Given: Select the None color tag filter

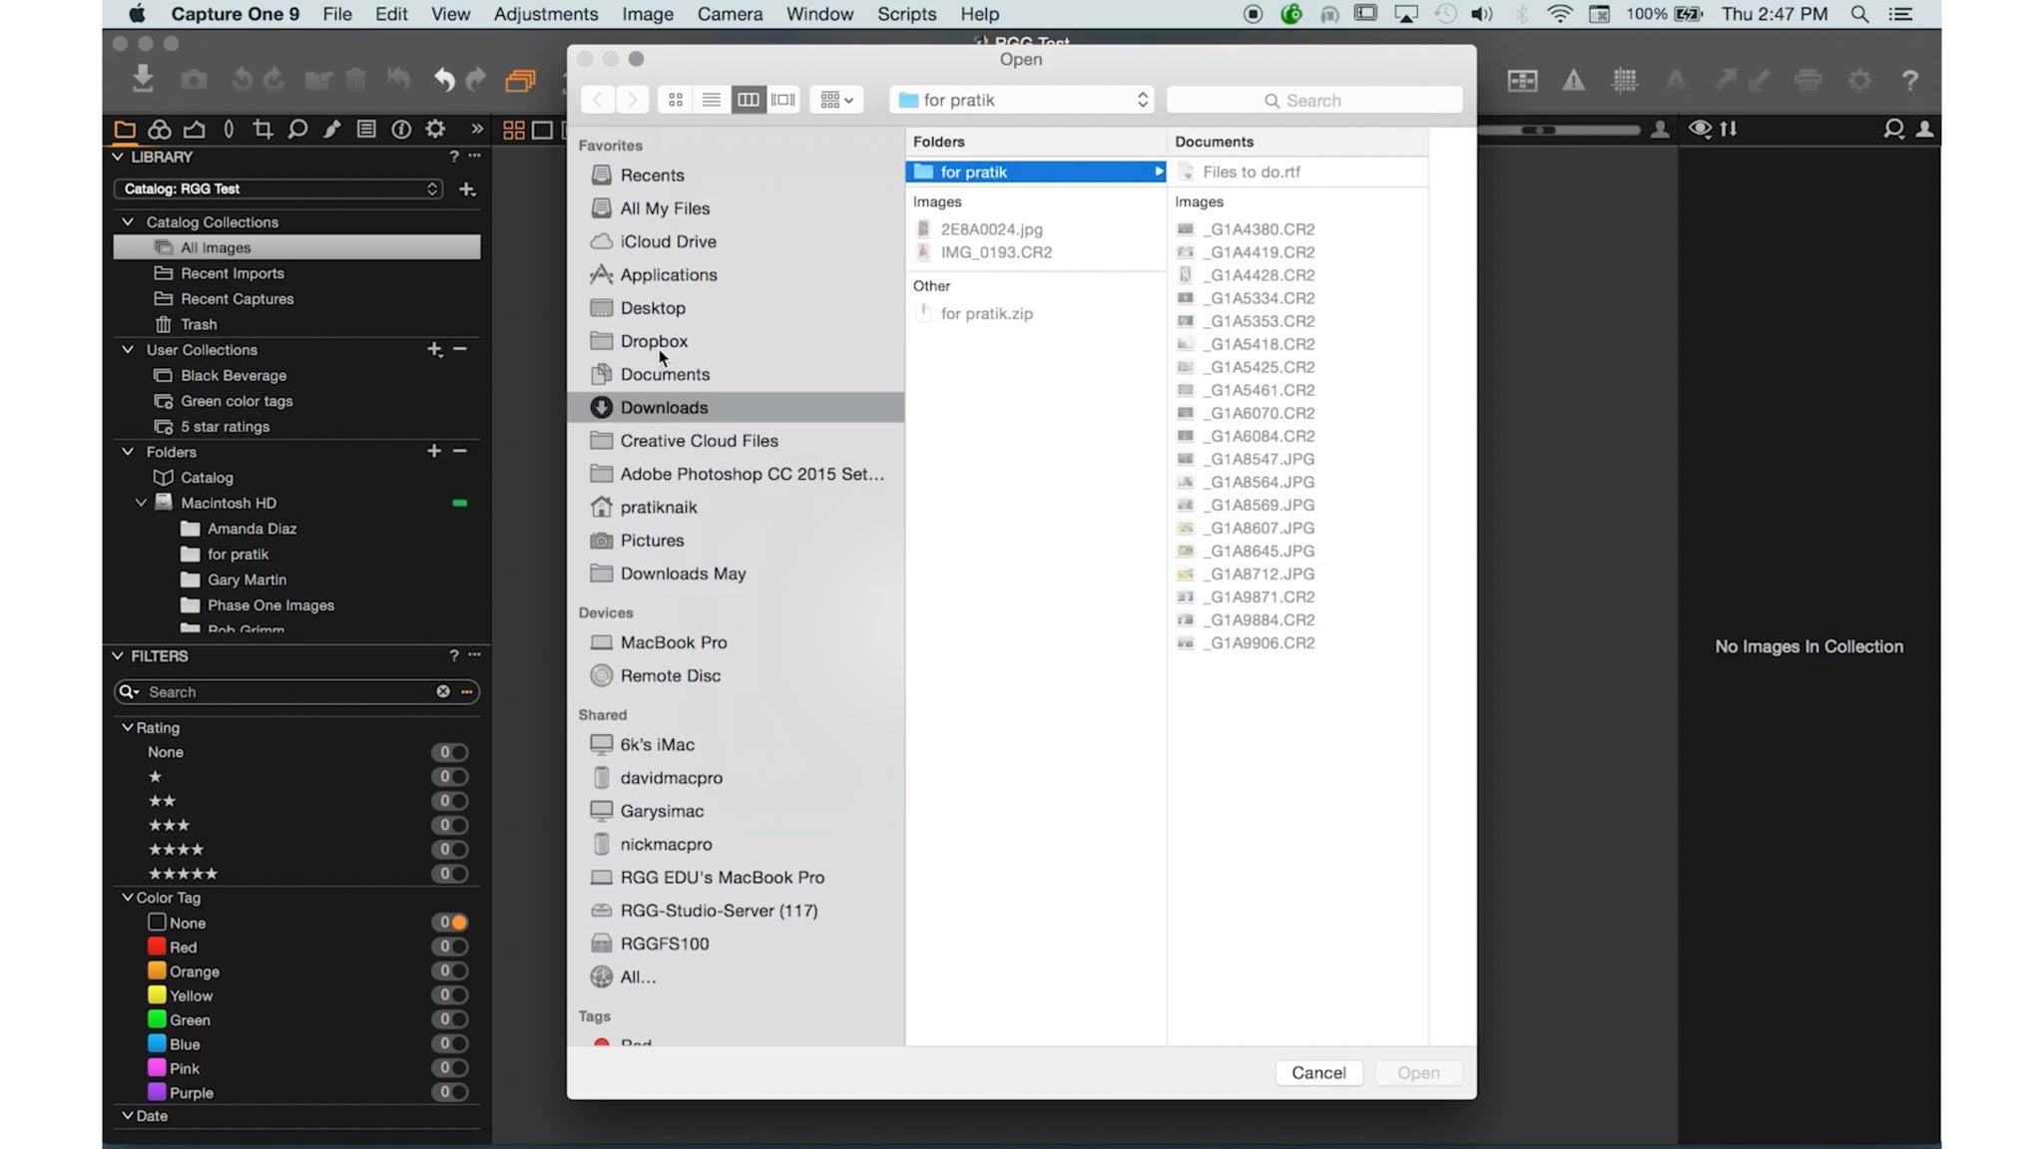Looking at the screenshot, I should [157, 923].
